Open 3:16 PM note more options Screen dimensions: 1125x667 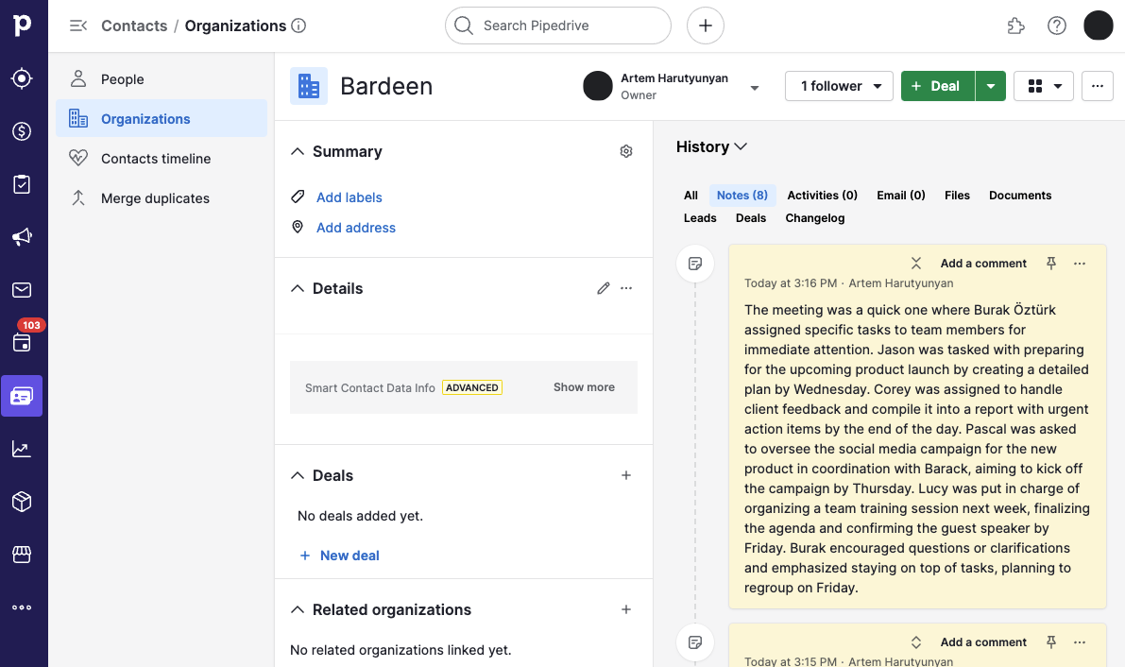[1080, 264]
